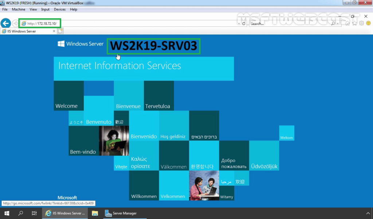Show hidden tray icons chevron
The height and width of the screenshot is (219, 373).
(x=368, y=213)
